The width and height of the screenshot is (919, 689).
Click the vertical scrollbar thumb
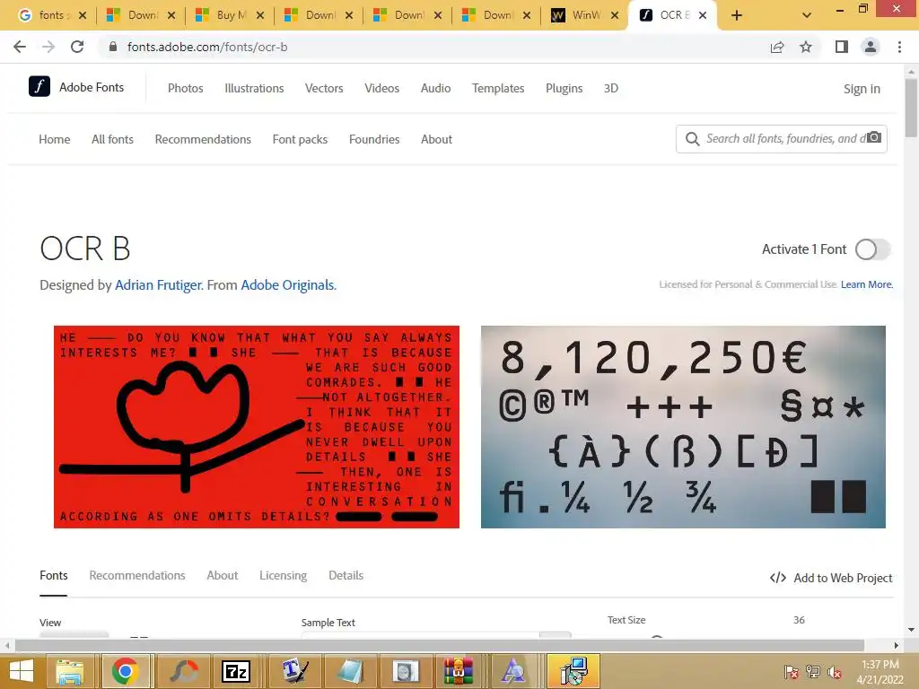coord(911,108)
